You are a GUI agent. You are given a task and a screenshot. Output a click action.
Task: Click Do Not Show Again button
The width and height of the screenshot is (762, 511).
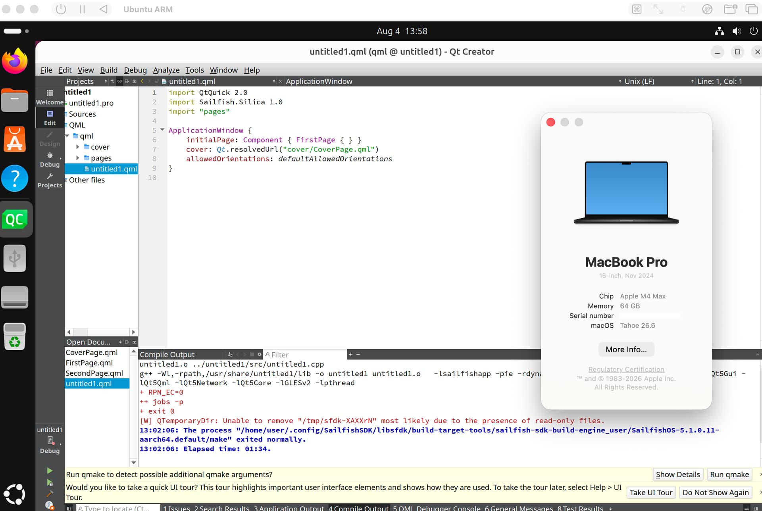pyautogui.click(x=715, y=492)
